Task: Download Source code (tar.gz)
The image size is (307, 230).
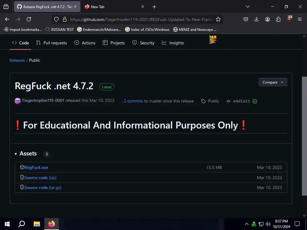Action: point(43,187)
